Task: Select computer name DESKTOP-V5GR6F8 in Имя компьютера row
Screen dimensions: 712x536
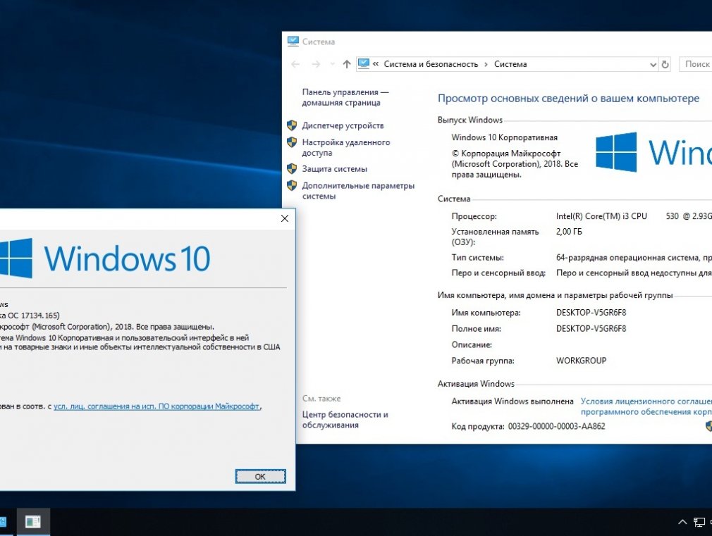Action: (591, 313)
